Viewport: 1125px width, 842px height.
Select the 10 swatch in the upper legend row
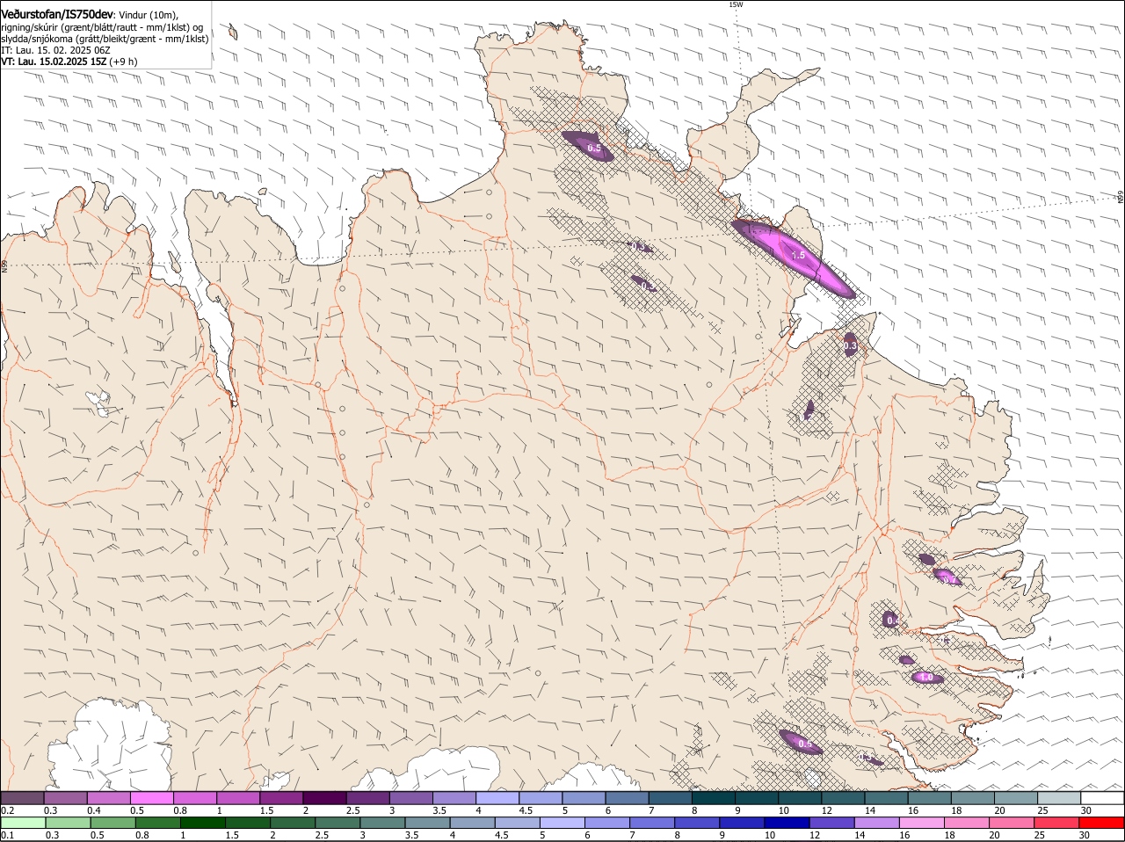pyautogui.click(x=799, y=798)
